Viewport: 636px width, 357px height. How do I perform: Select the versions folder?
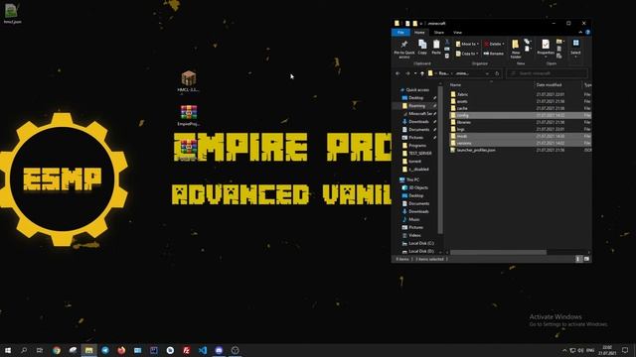click(x=521, y=143)
